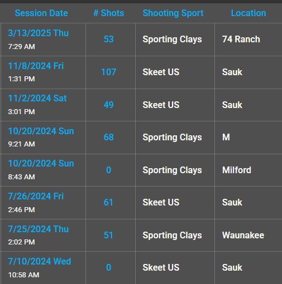Image resolution: width=282 pixels, height=284 pixels.
Task: Open the 10/20/2024 Sun 9:21 AM session
Action: (41, 131)
